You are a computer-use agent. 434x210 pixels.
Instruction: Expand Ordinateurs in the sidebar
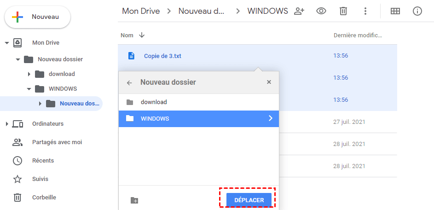7,124
